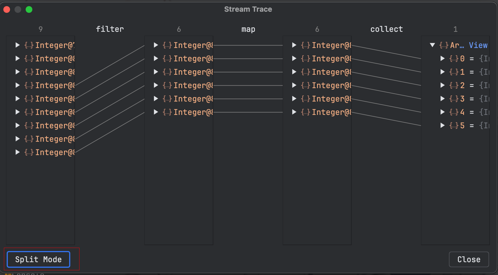This screenshot has width=498, height=275.
Task: Select the object icon of the ArrayList result
Action: [x=444, y=45]
